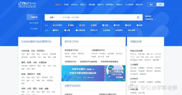Click the 出版平台&评价 section title

coord(73,86)
